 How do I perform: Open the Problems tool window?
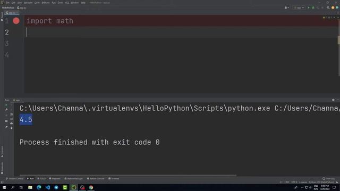[55, 179]
